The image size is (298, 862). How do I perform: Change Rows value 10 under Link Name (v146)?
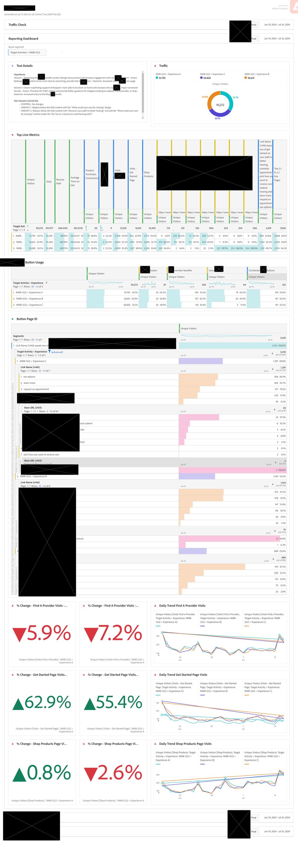[40, 371]
